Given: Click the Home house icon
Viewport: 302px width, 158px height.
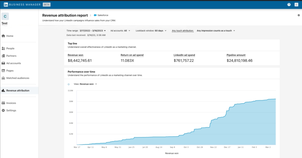Looking at the screenshot, I should 3,36.
